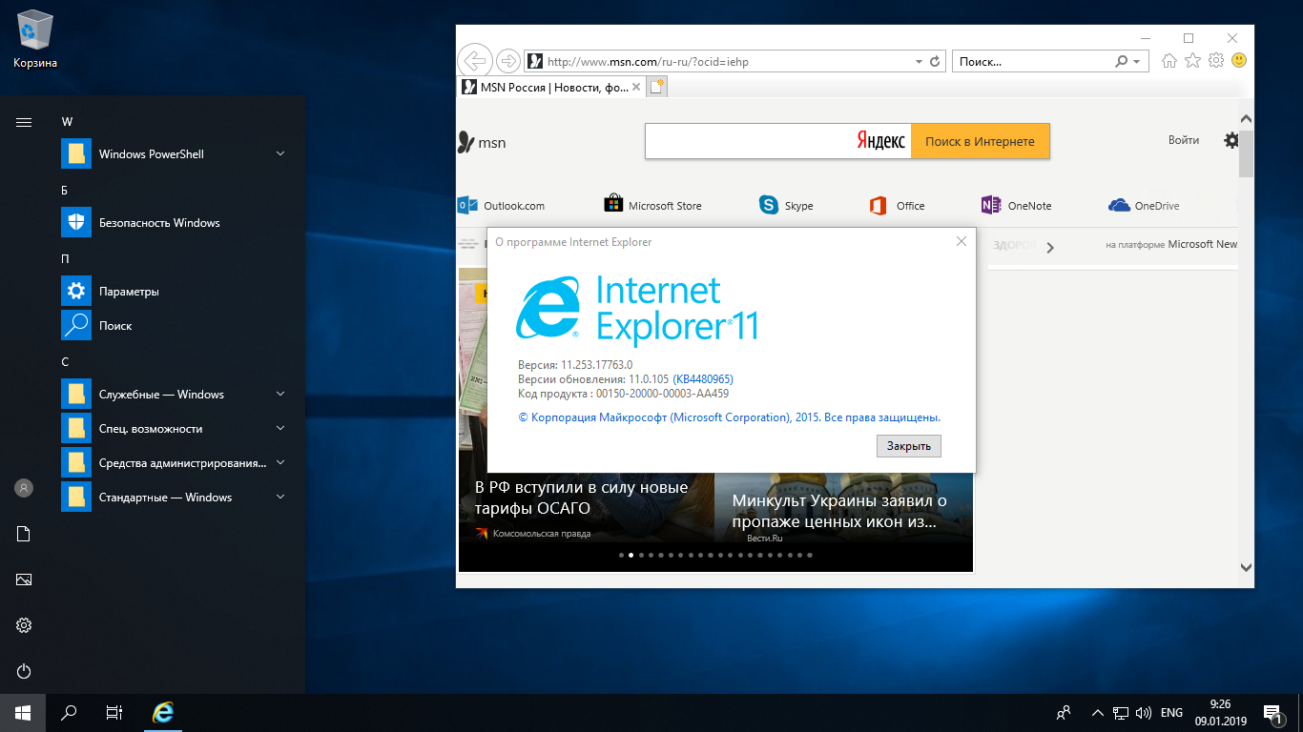Open Task View on the taskbar
Screen dimensions: 1303x732
tap(114, 712)
